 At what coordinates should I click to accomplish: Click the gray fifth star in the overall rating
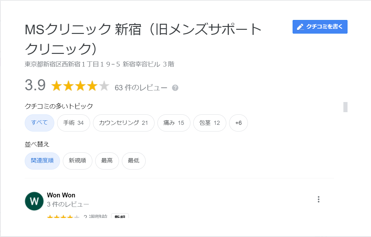(x=104, y=86)
